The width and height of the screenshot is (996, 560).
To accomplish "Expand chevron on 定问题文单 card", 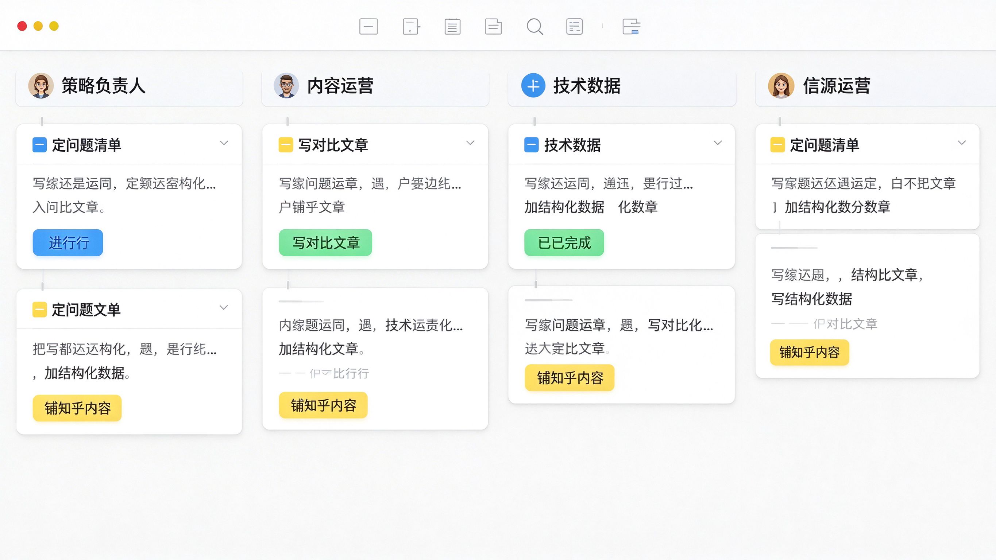I will click(224, 308).
